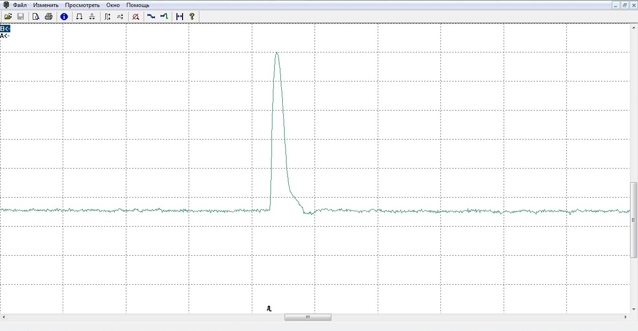Click the printer icon in the toolbar

click(x=49, y=16)
